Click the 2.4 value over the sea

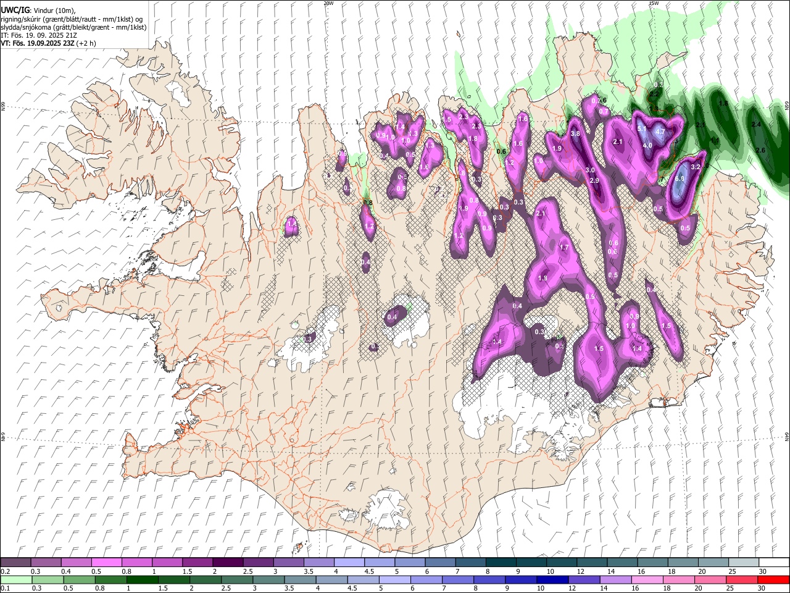pyautogui.click(x=756, y=124)
